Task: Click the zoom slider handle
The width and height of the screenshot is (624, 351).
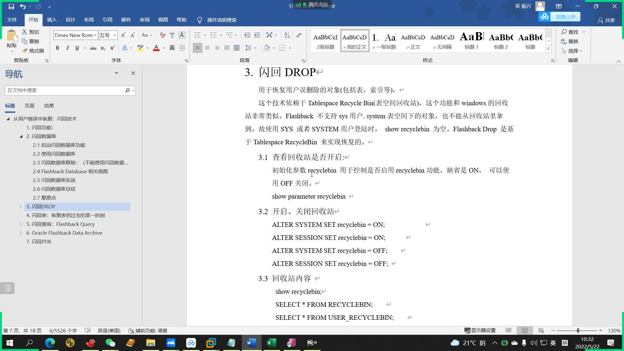Action: click(x=578, y=331)
